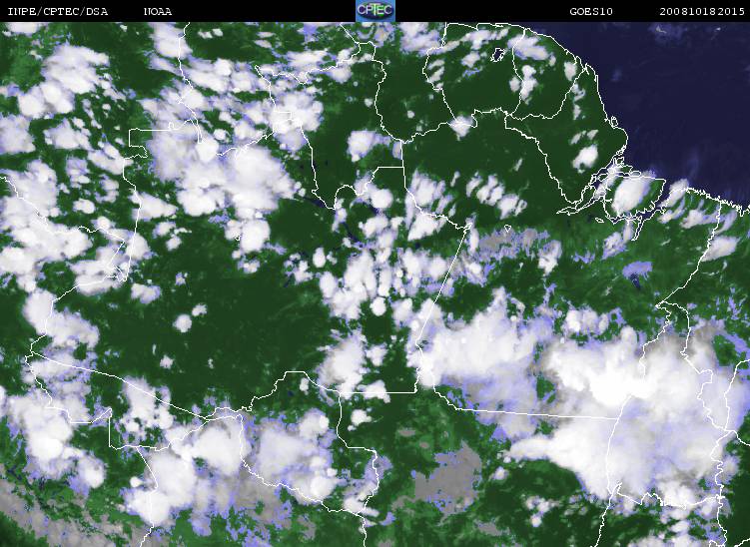This screenshot has width=750, height=547.
Task: Select the rectangular border notch on the left
Action: tap(139, 143)
